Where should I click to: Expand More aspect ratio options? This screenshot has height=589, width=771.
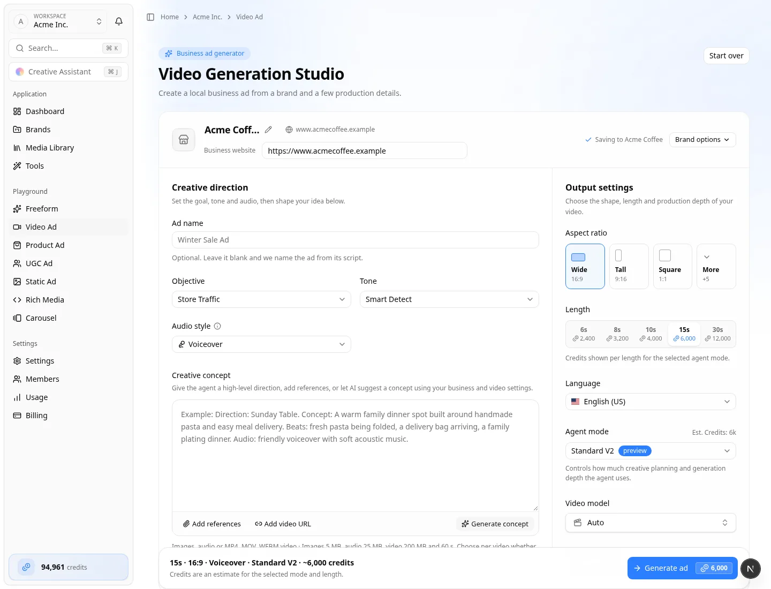[716, 267]
